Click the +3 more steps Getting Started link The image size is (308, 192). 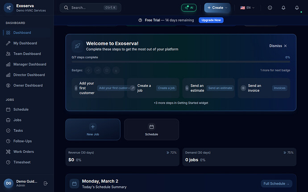point(180,102)
